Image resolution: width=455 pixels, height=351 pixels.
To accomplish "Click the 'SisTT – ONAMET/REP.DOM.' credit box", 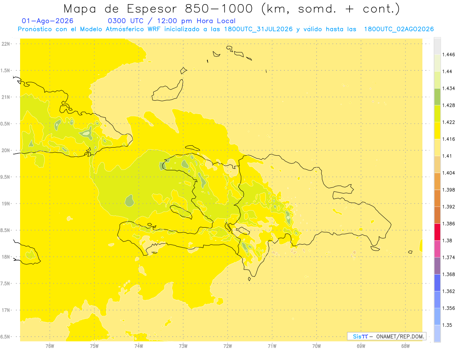I will (x=387, y=336).
